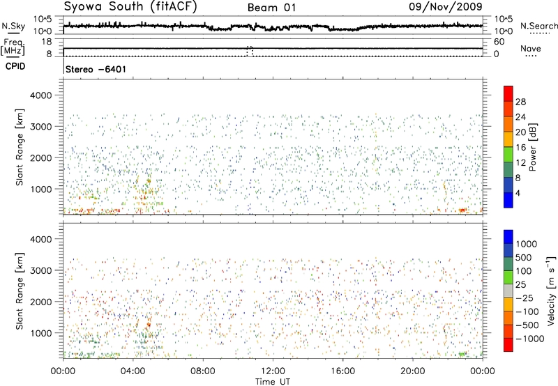
Task: Click the '18' frequency axis tick label
Action: (47, 42)
